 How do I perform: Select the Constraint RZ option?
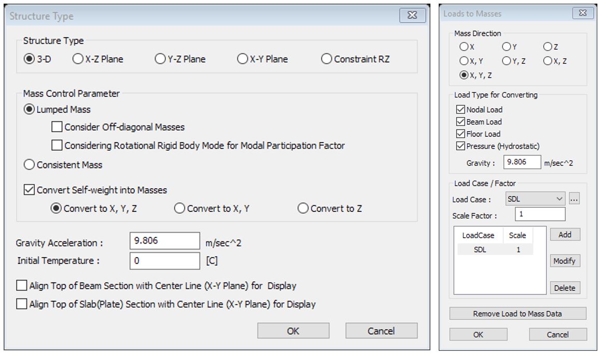pyautogui.click(x=326, y=59)
